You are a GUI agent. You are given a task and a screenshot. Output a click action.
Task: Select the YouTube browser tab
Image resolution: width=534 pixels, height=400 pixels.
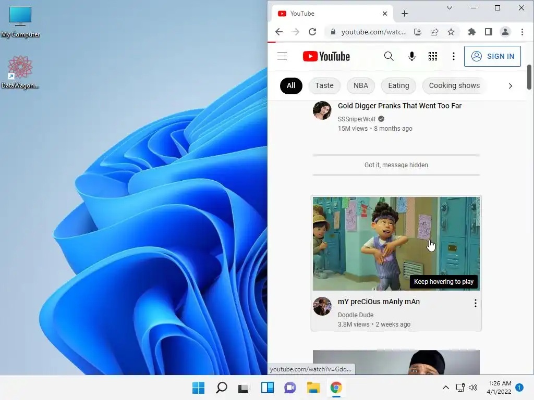(x=332, y=14)
